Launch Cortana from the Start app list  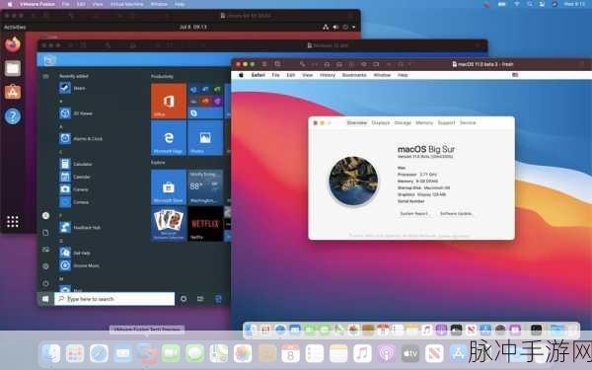click(74, 202)
